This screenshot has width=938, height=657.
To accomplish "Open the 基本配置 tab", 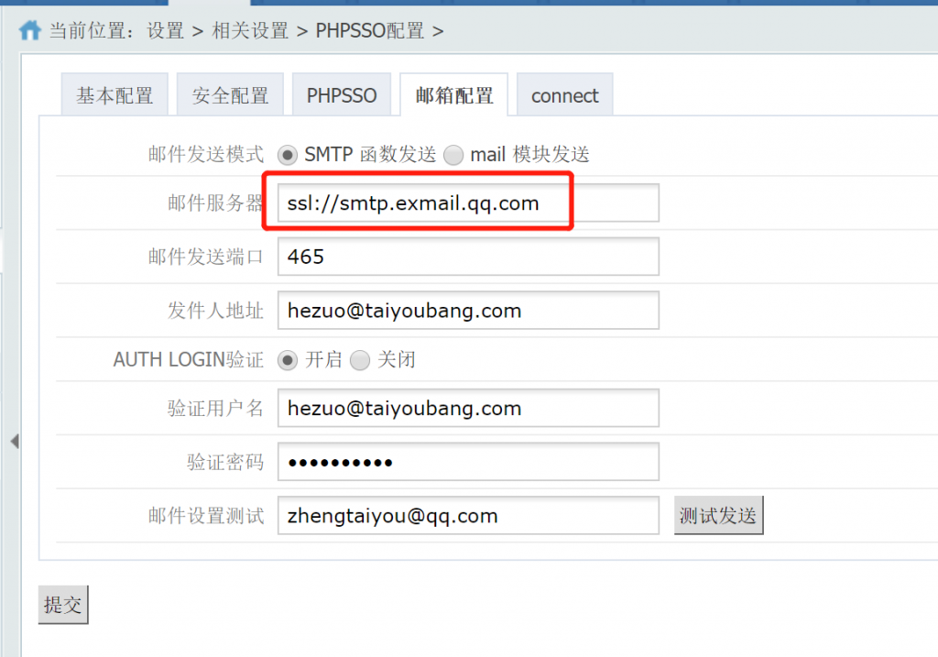I will pos(115,94).
